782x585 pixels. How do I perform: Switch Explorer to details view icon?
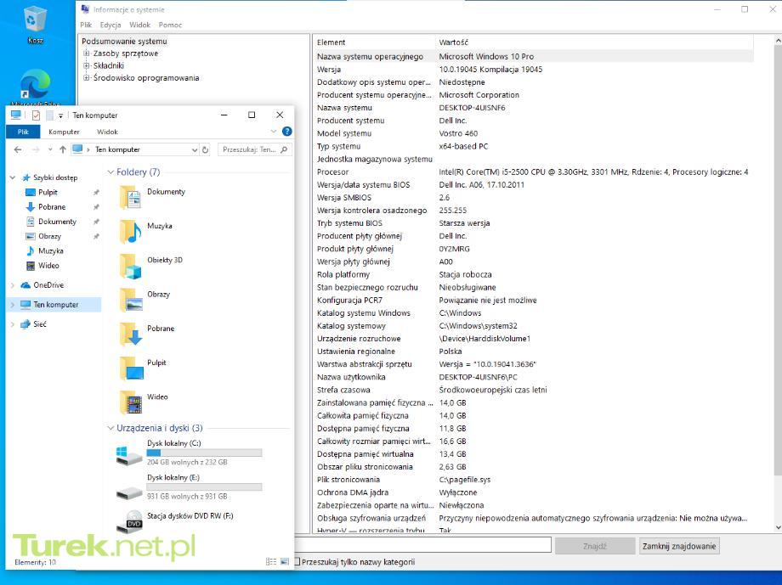click(271, 561)
